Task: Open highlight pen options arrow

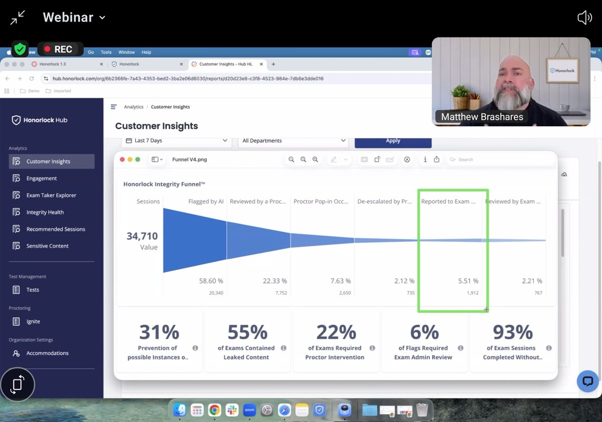Action: (x=346, y=159)
